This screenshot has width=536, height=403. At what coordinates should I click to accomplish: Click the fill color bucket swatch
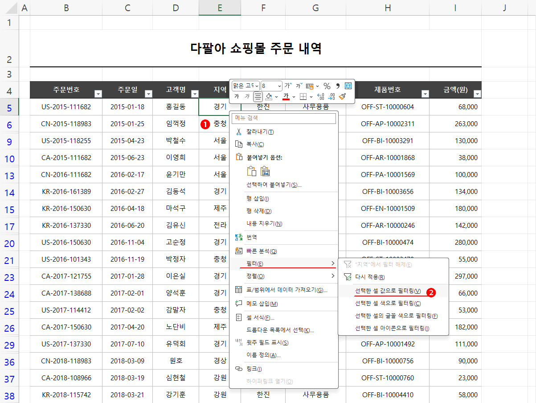pos(269,96)
